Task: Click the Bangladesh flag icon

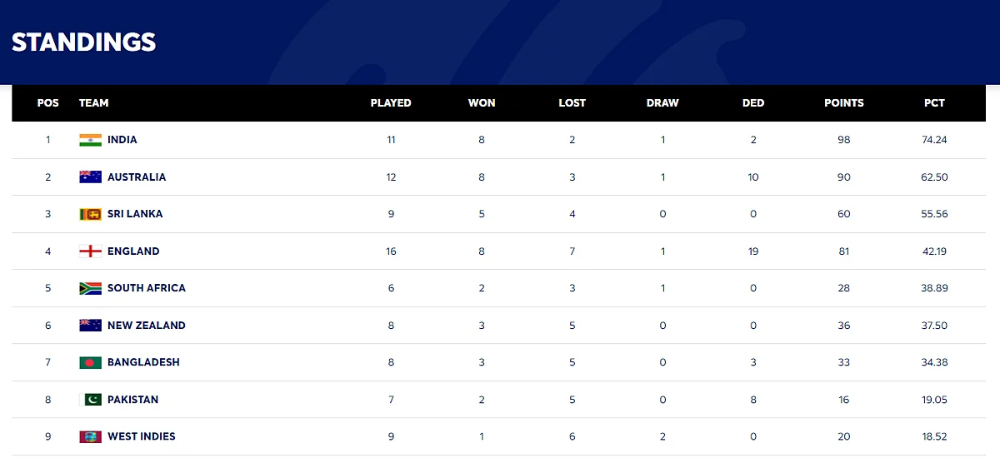Action: [90, 362]
